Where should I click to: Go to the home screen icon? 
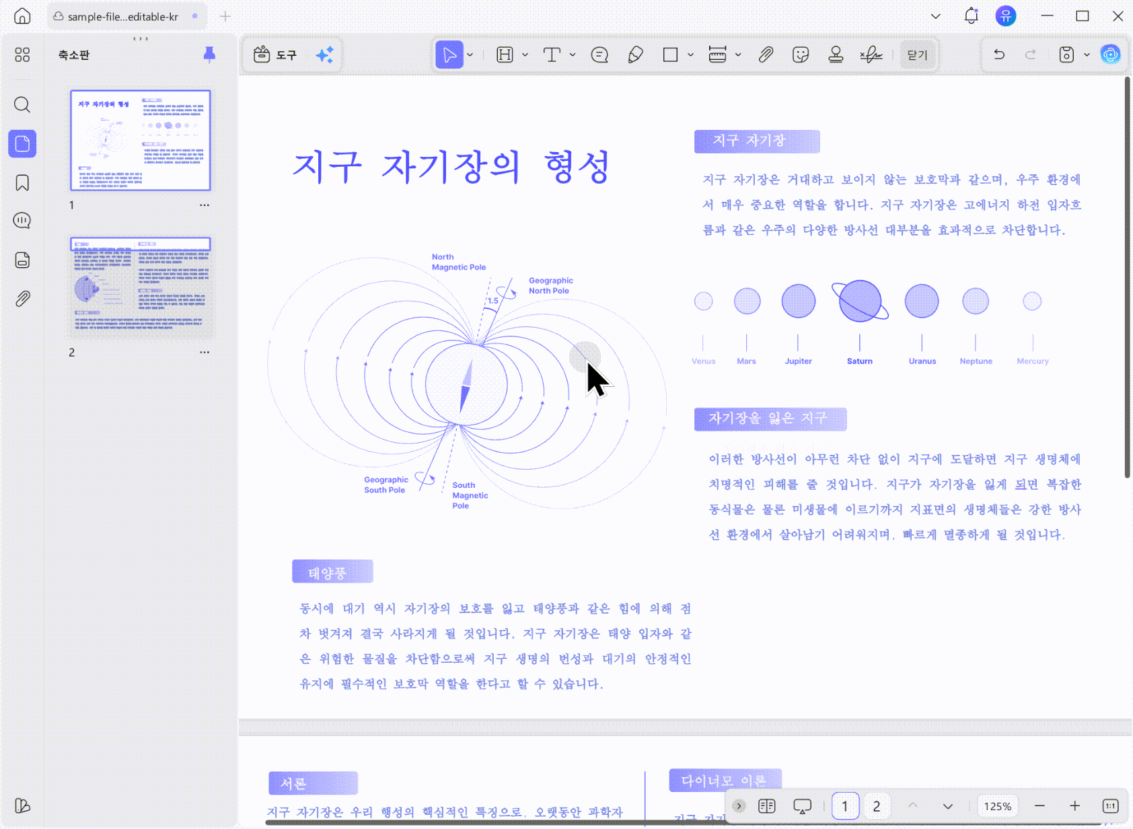click(x=22, y=16)
